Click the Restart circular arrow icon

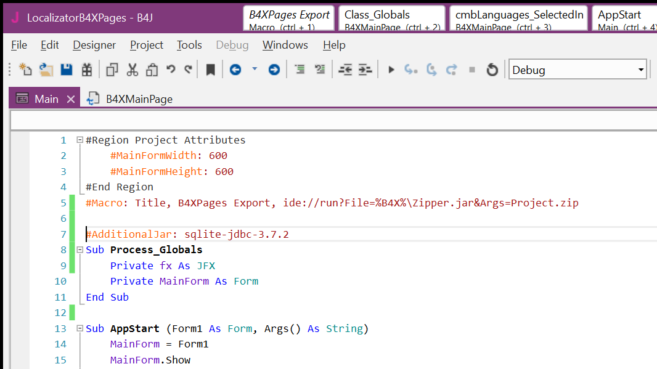pos(492,70)
